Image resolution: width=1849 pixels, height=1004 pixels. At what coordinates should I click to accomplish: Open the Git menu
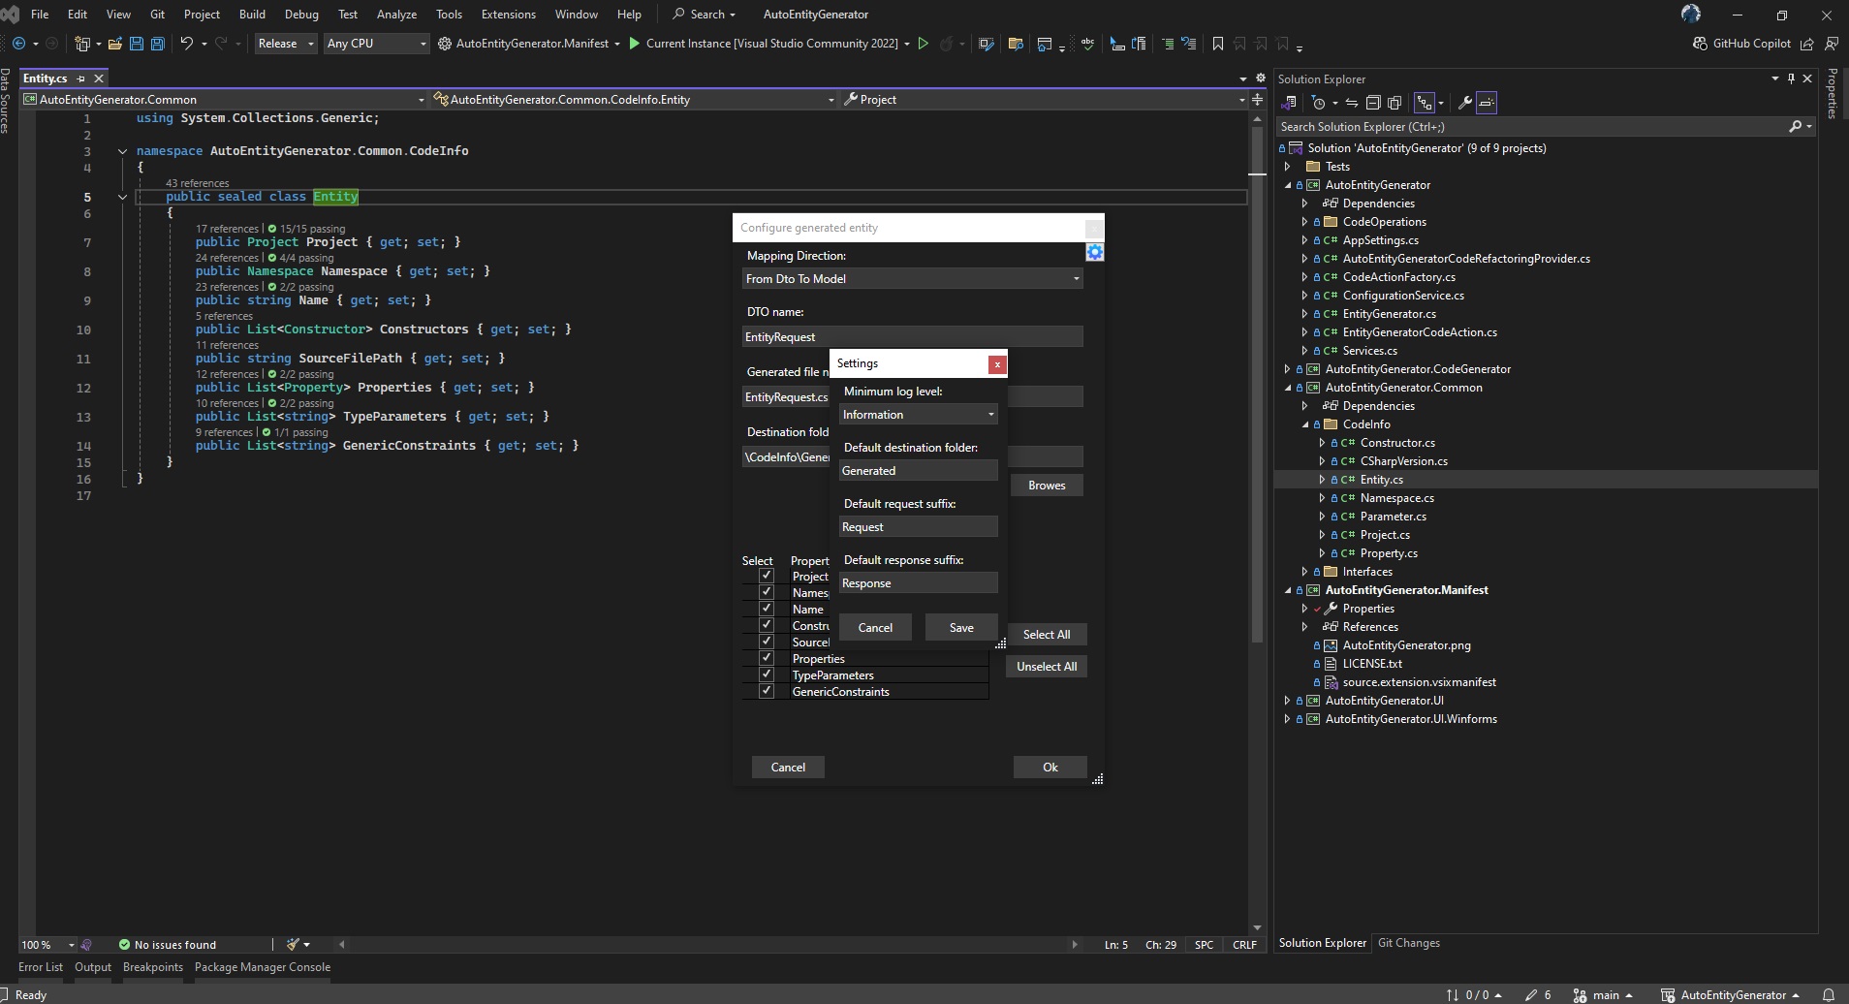157,15
